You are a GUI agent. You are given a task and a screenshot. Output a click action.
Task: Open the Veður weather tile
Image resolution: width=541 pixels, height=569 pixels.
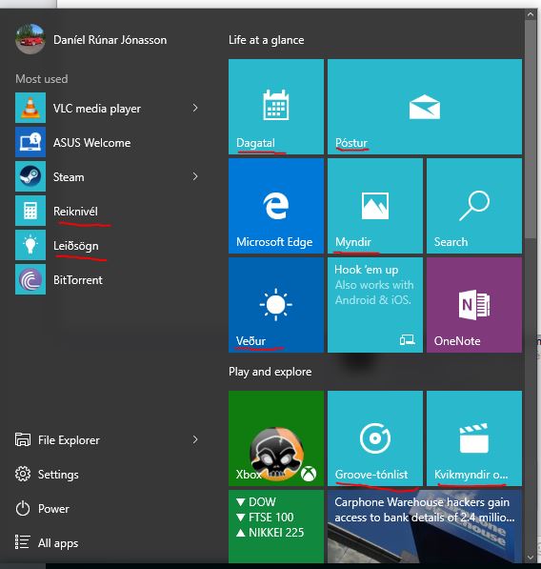coord(276,305)
